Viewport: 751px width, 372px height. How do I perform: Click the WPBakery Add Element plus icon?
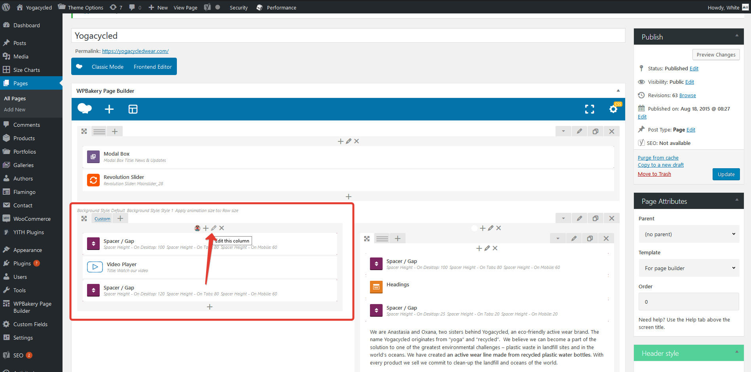click(109, 109)
